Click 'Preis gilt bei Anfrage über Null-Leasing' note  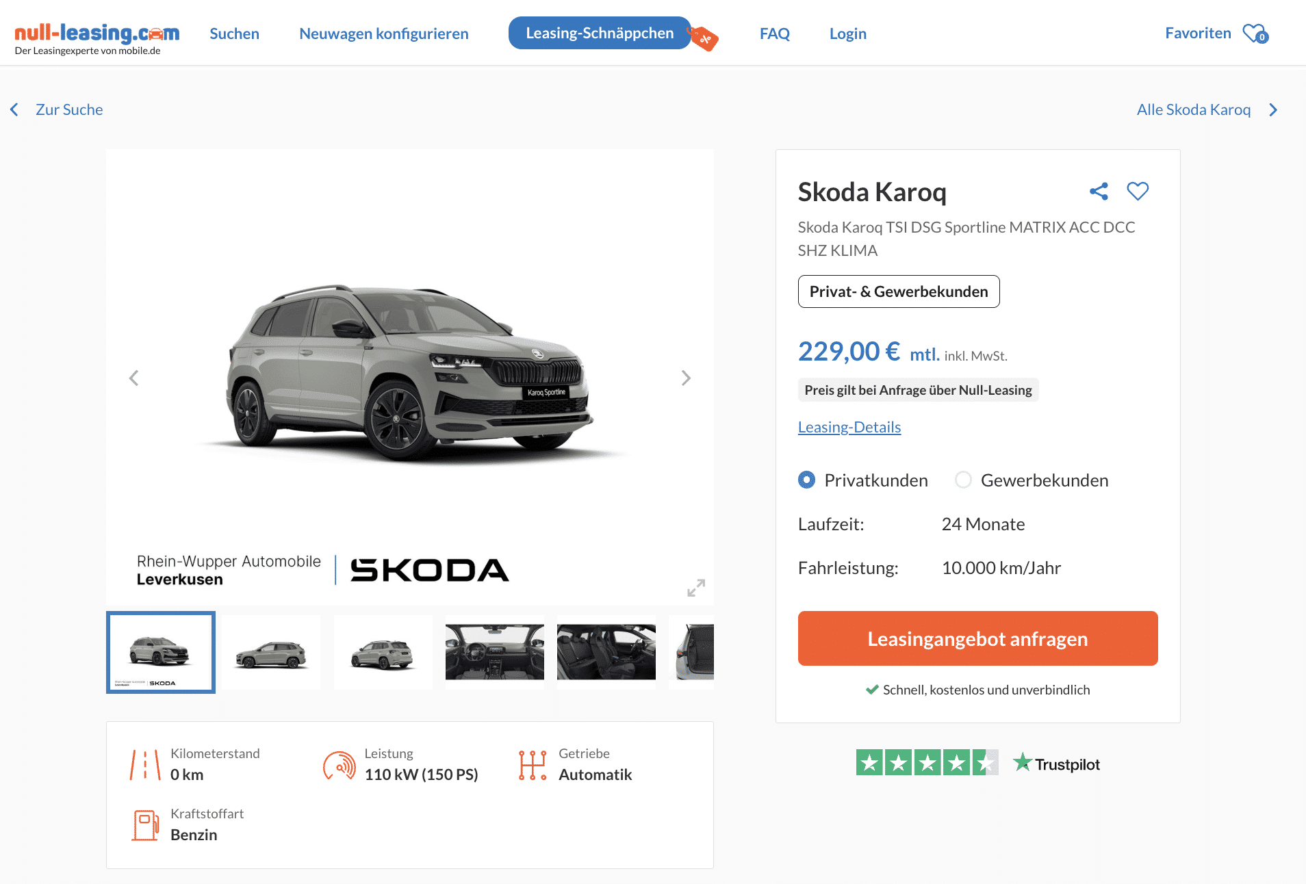pyautogui.click(x=919, y=390)
